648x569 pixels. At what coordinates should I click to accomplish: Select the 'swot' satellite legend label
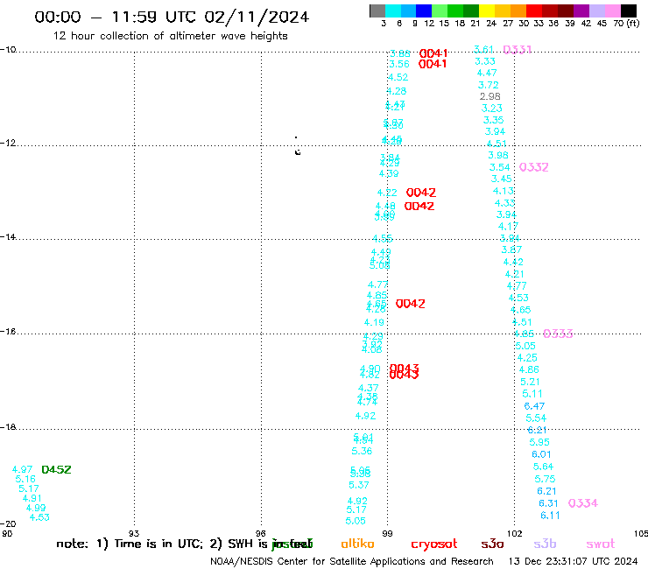click(x=601, y=544)
